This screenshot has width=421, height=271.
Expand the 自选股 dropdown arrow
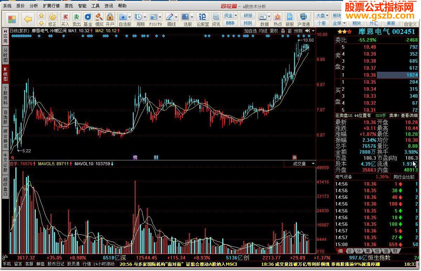pos(130,16)
